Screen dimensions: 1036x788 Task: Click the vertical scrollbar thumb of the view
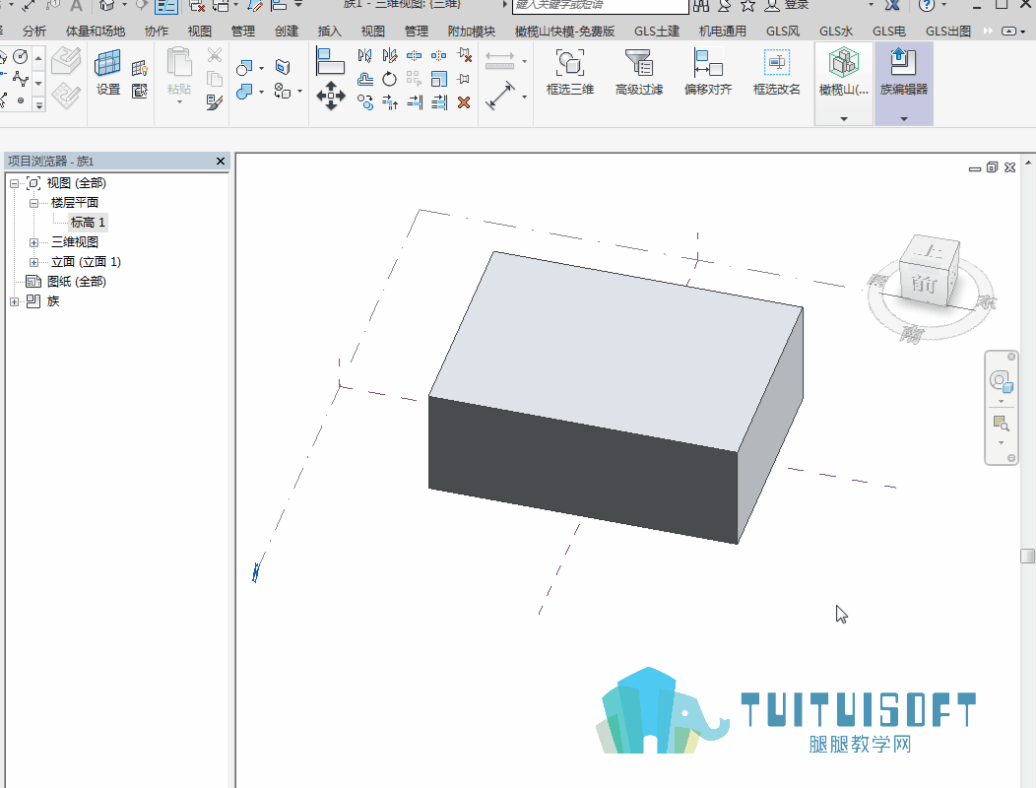pos(1027,556)
